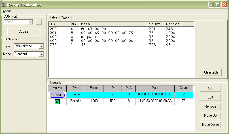Open the COM port dropdown

(x=30, y=22)
